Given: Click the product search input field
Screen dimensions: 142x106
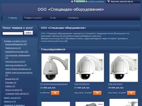Looking at the screenshot, I should point(13,33).
